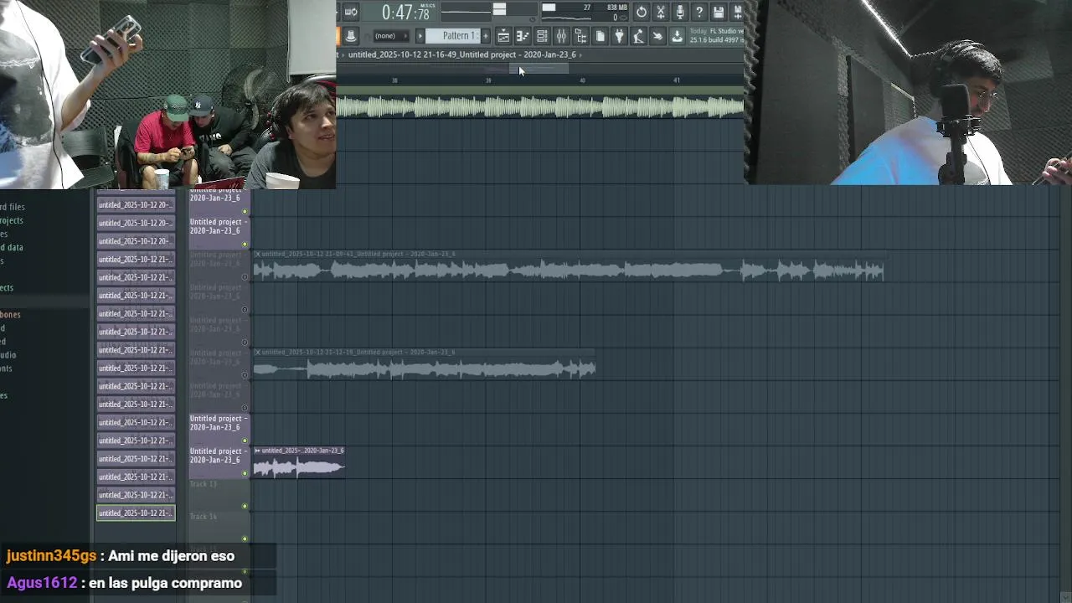Click the small arrow icon on the short bottom clip
This screenshot has width=1072, height=603.
[258, 451]
